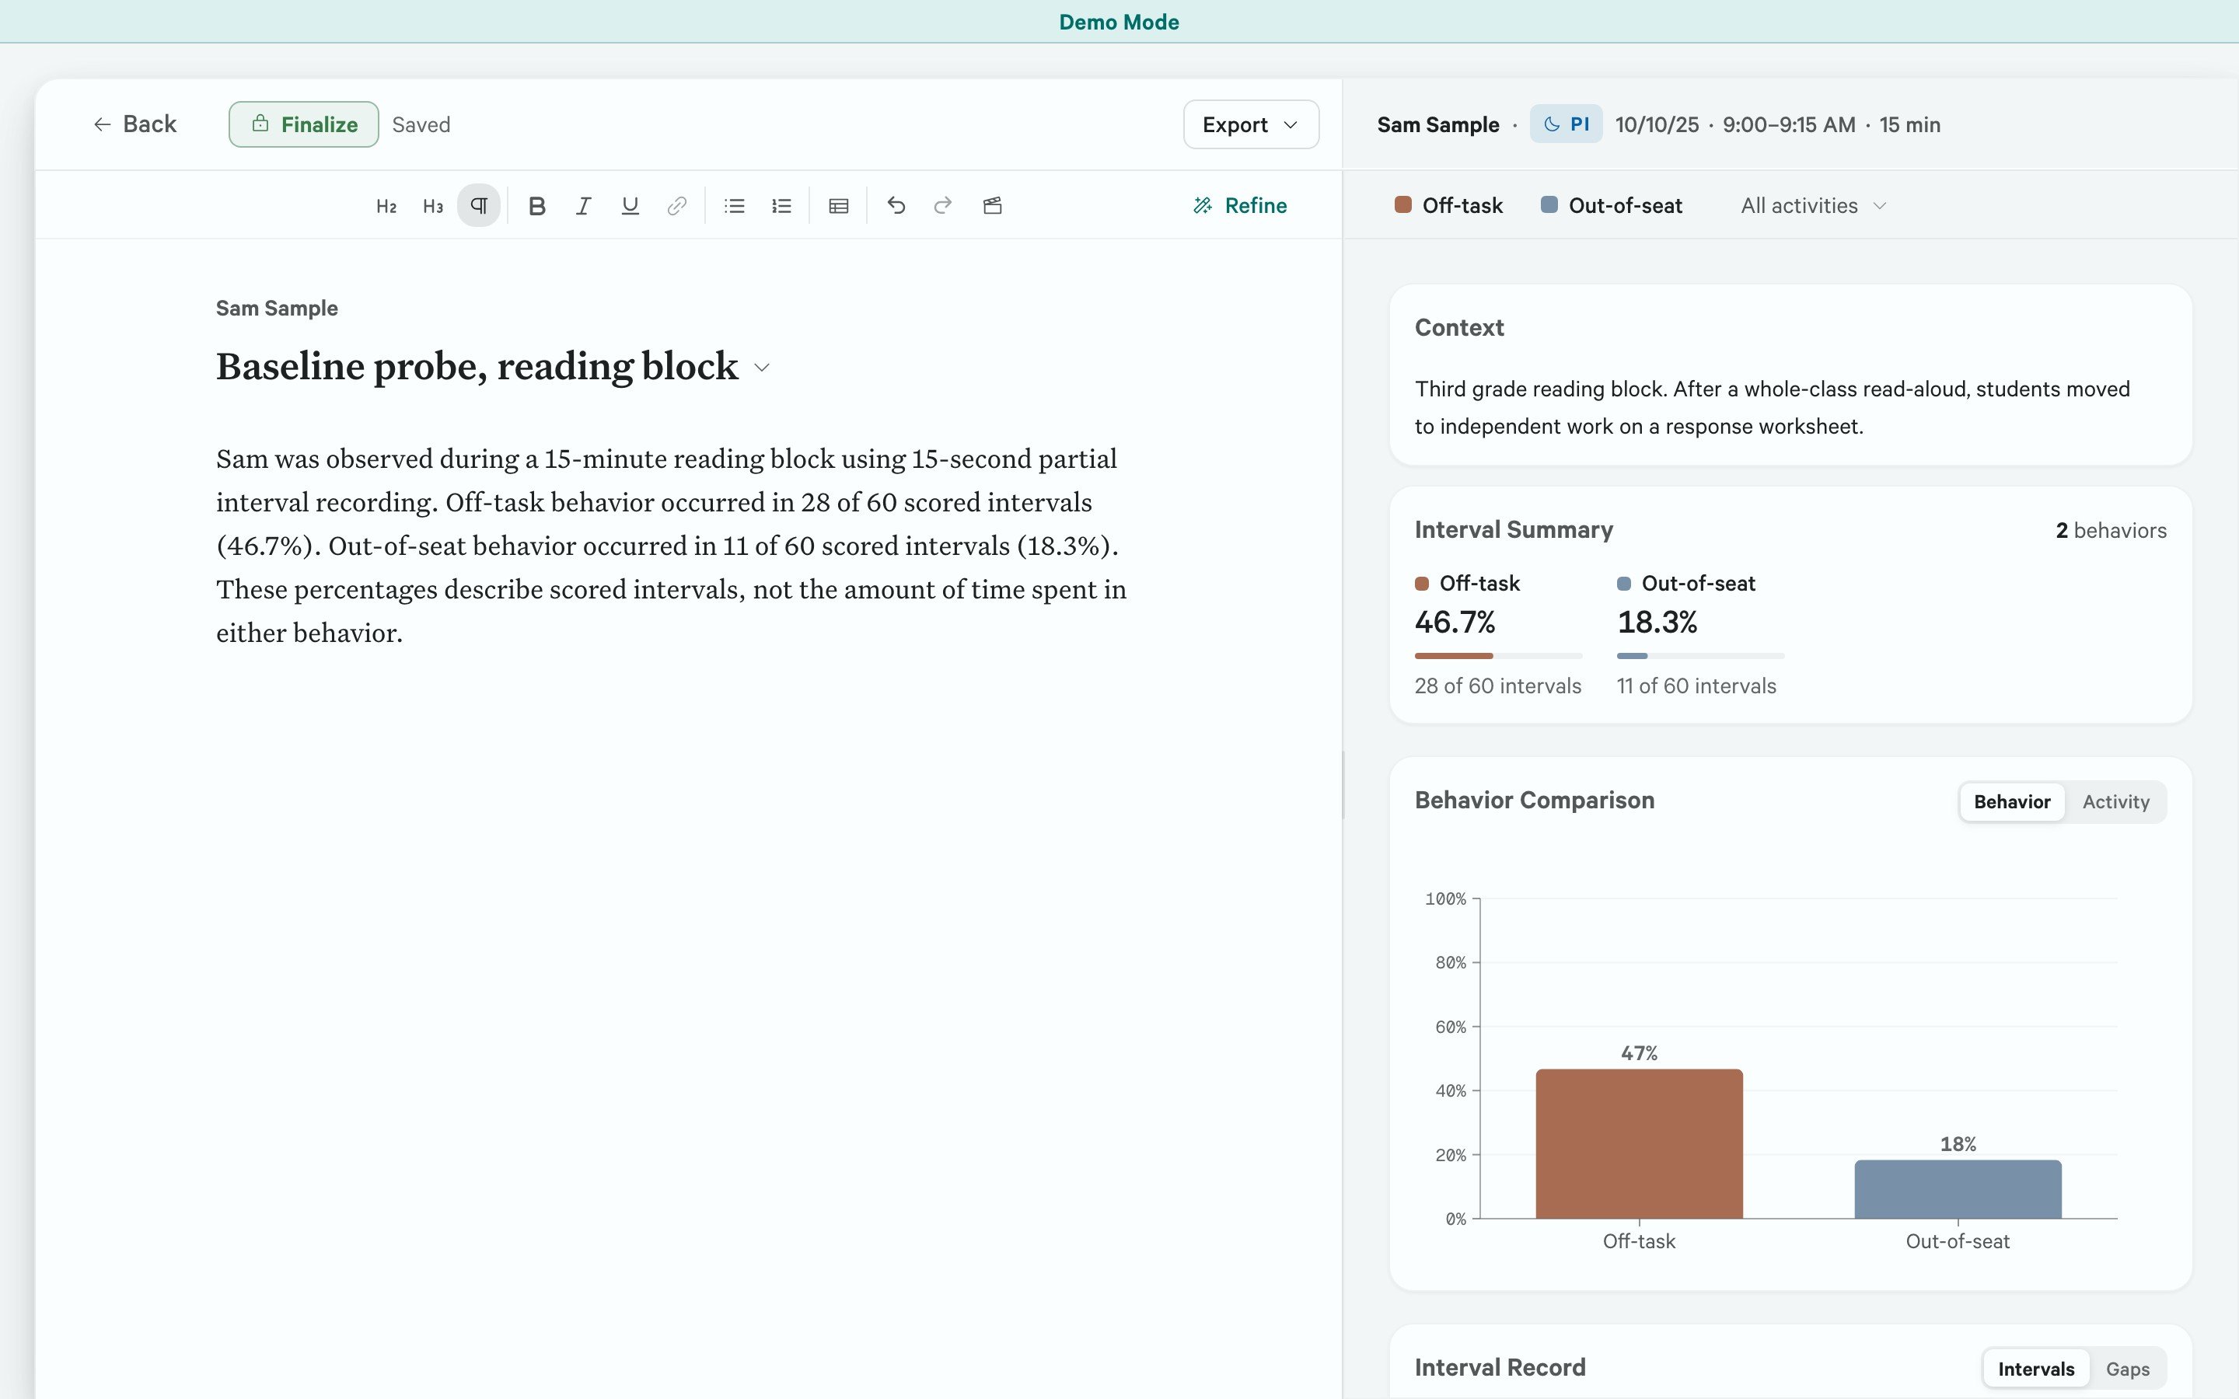Click into the report body paragraph
Screen dimensions: 2239x1399
pos(672,546)
